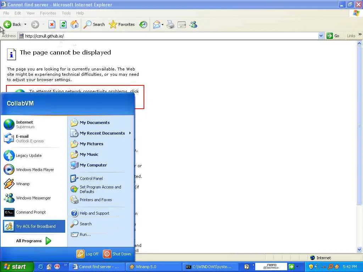This screenshot has height=272, width=363.
Task: Click the Search toolbar button in IE
Action: (x=94, y=24)
